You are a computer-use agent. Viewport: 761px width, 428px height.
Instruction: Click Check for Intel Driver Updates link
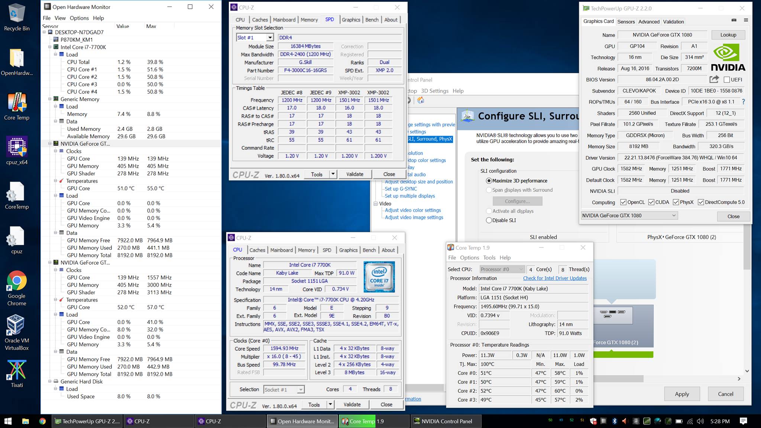pos(555,278)
